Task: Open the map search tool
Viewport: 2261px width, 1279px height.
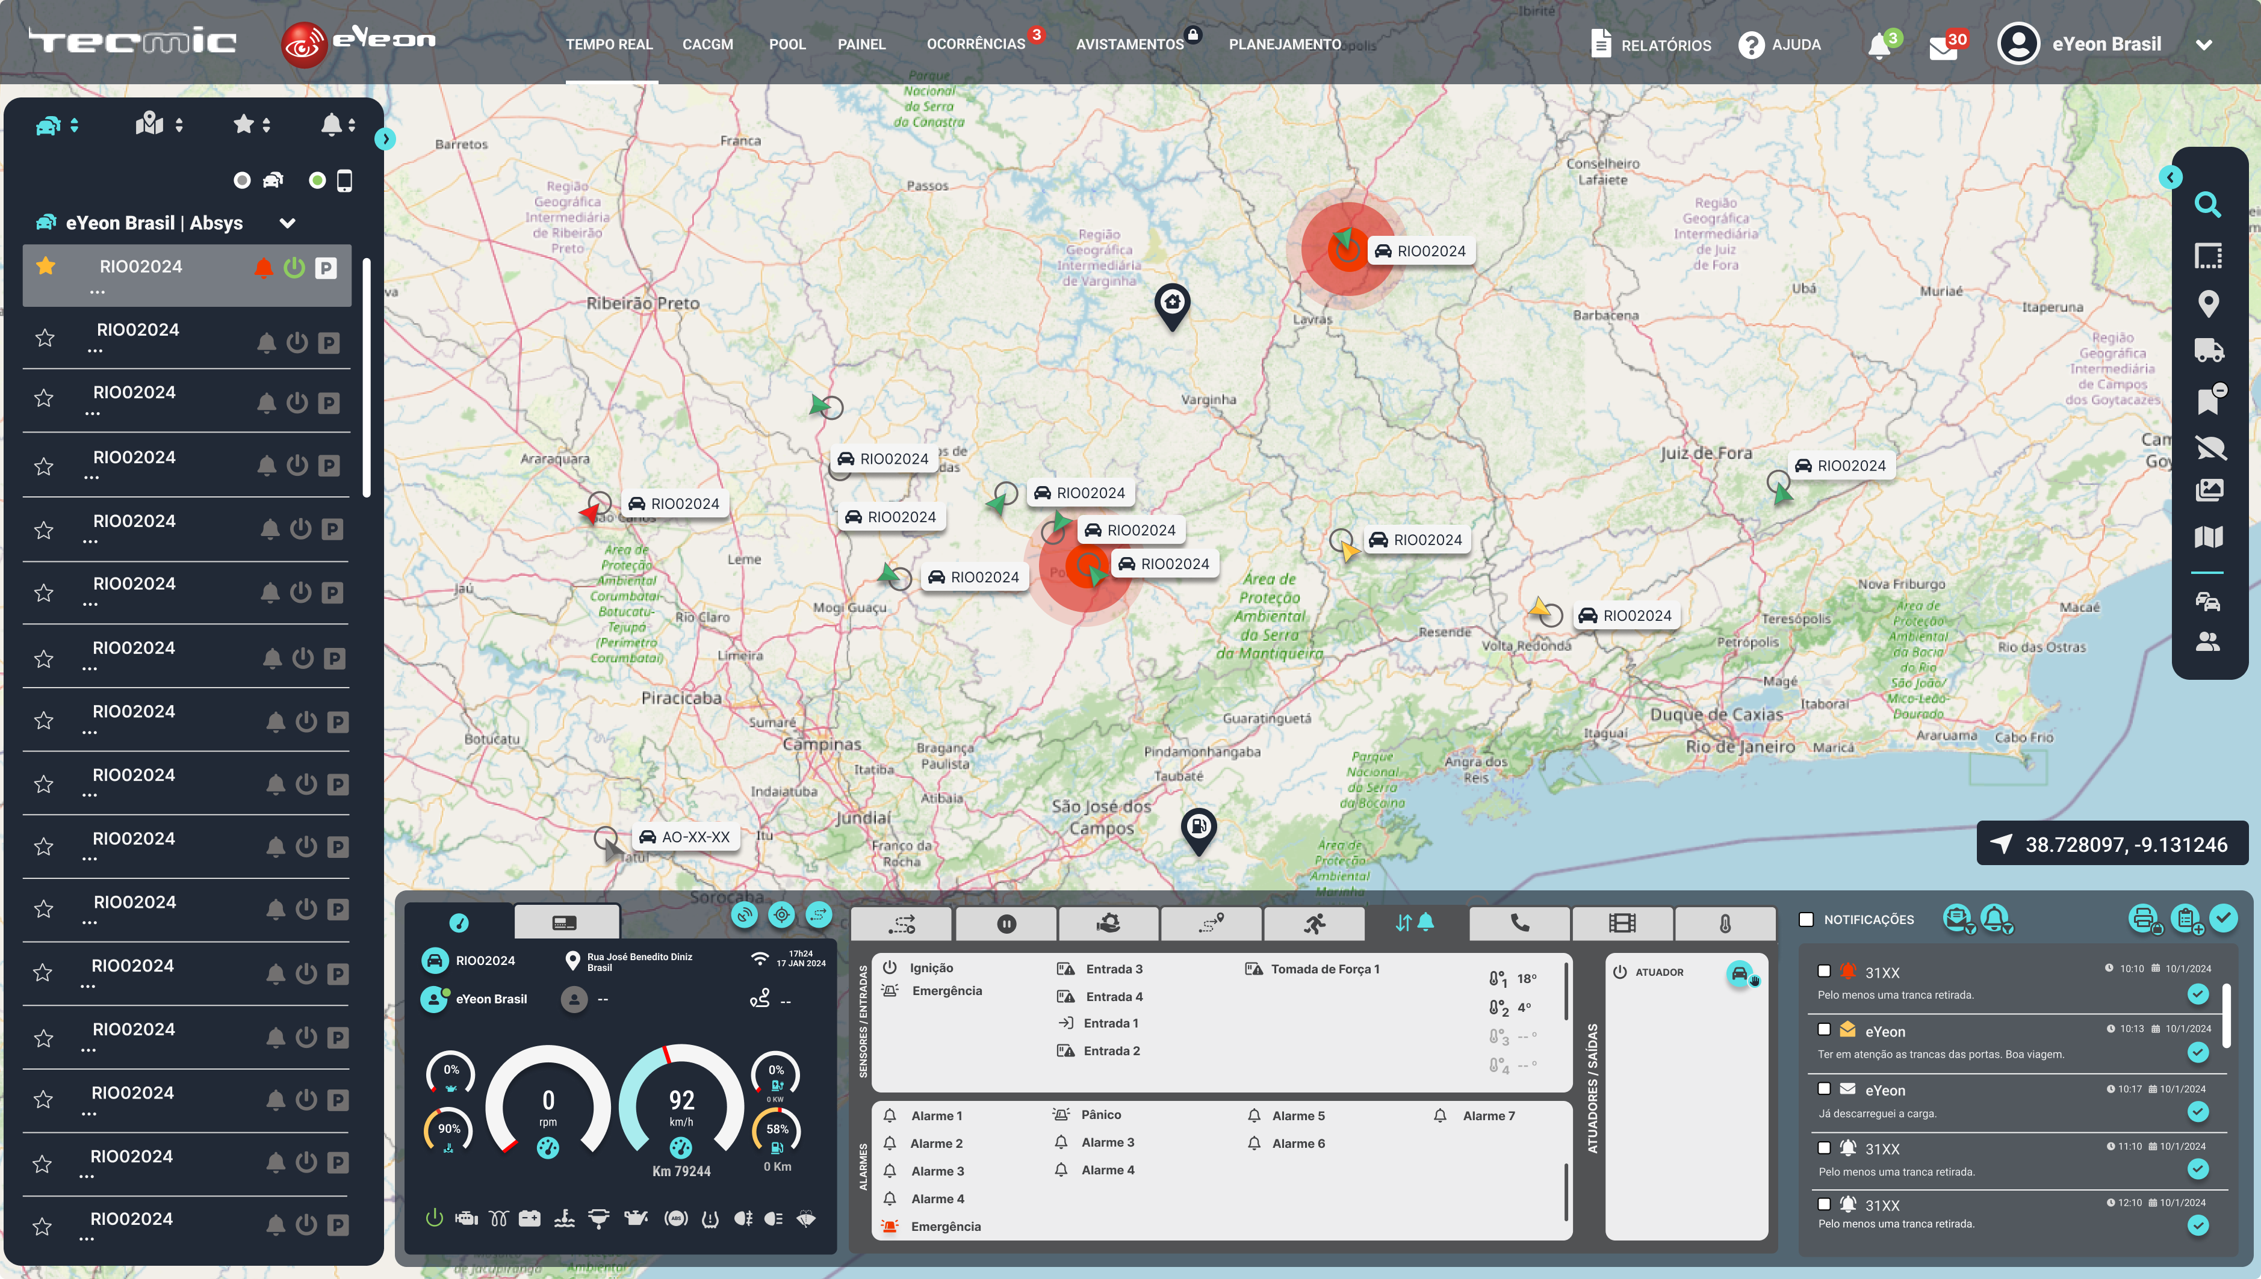Action: tap(2207, 205)
